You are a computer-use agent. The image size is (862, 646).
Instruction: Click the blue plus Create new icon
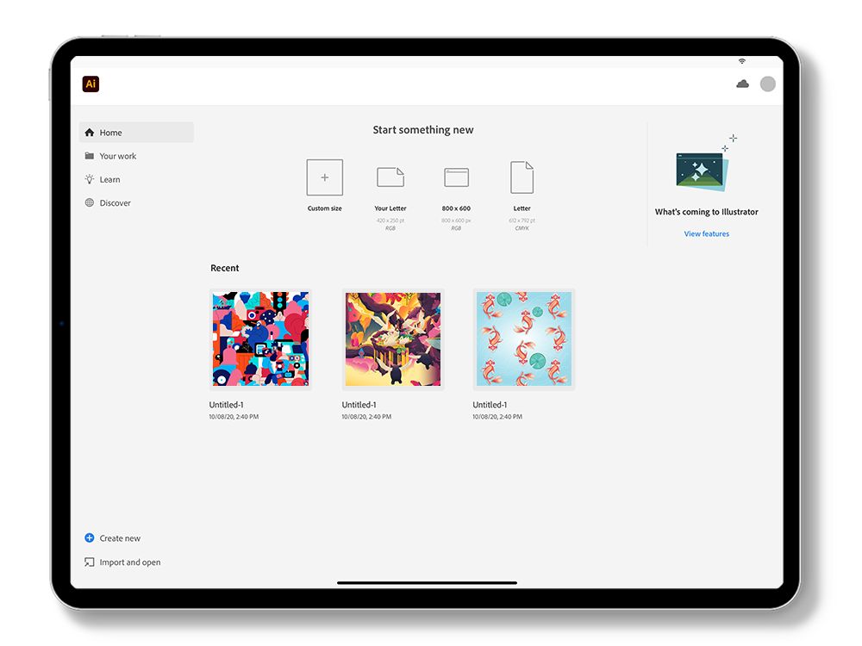(89, 537)
